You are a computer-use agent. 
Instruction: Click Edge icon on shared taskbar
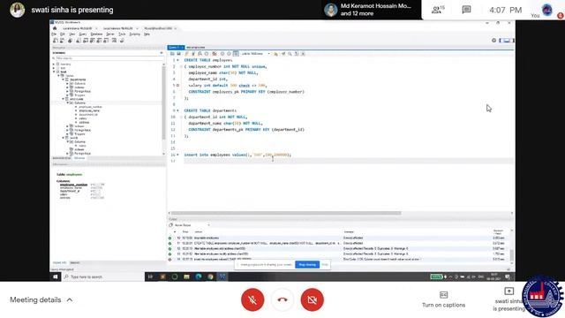(199, 276)
